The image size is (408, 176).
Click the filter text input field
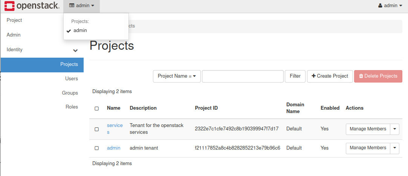243,76
